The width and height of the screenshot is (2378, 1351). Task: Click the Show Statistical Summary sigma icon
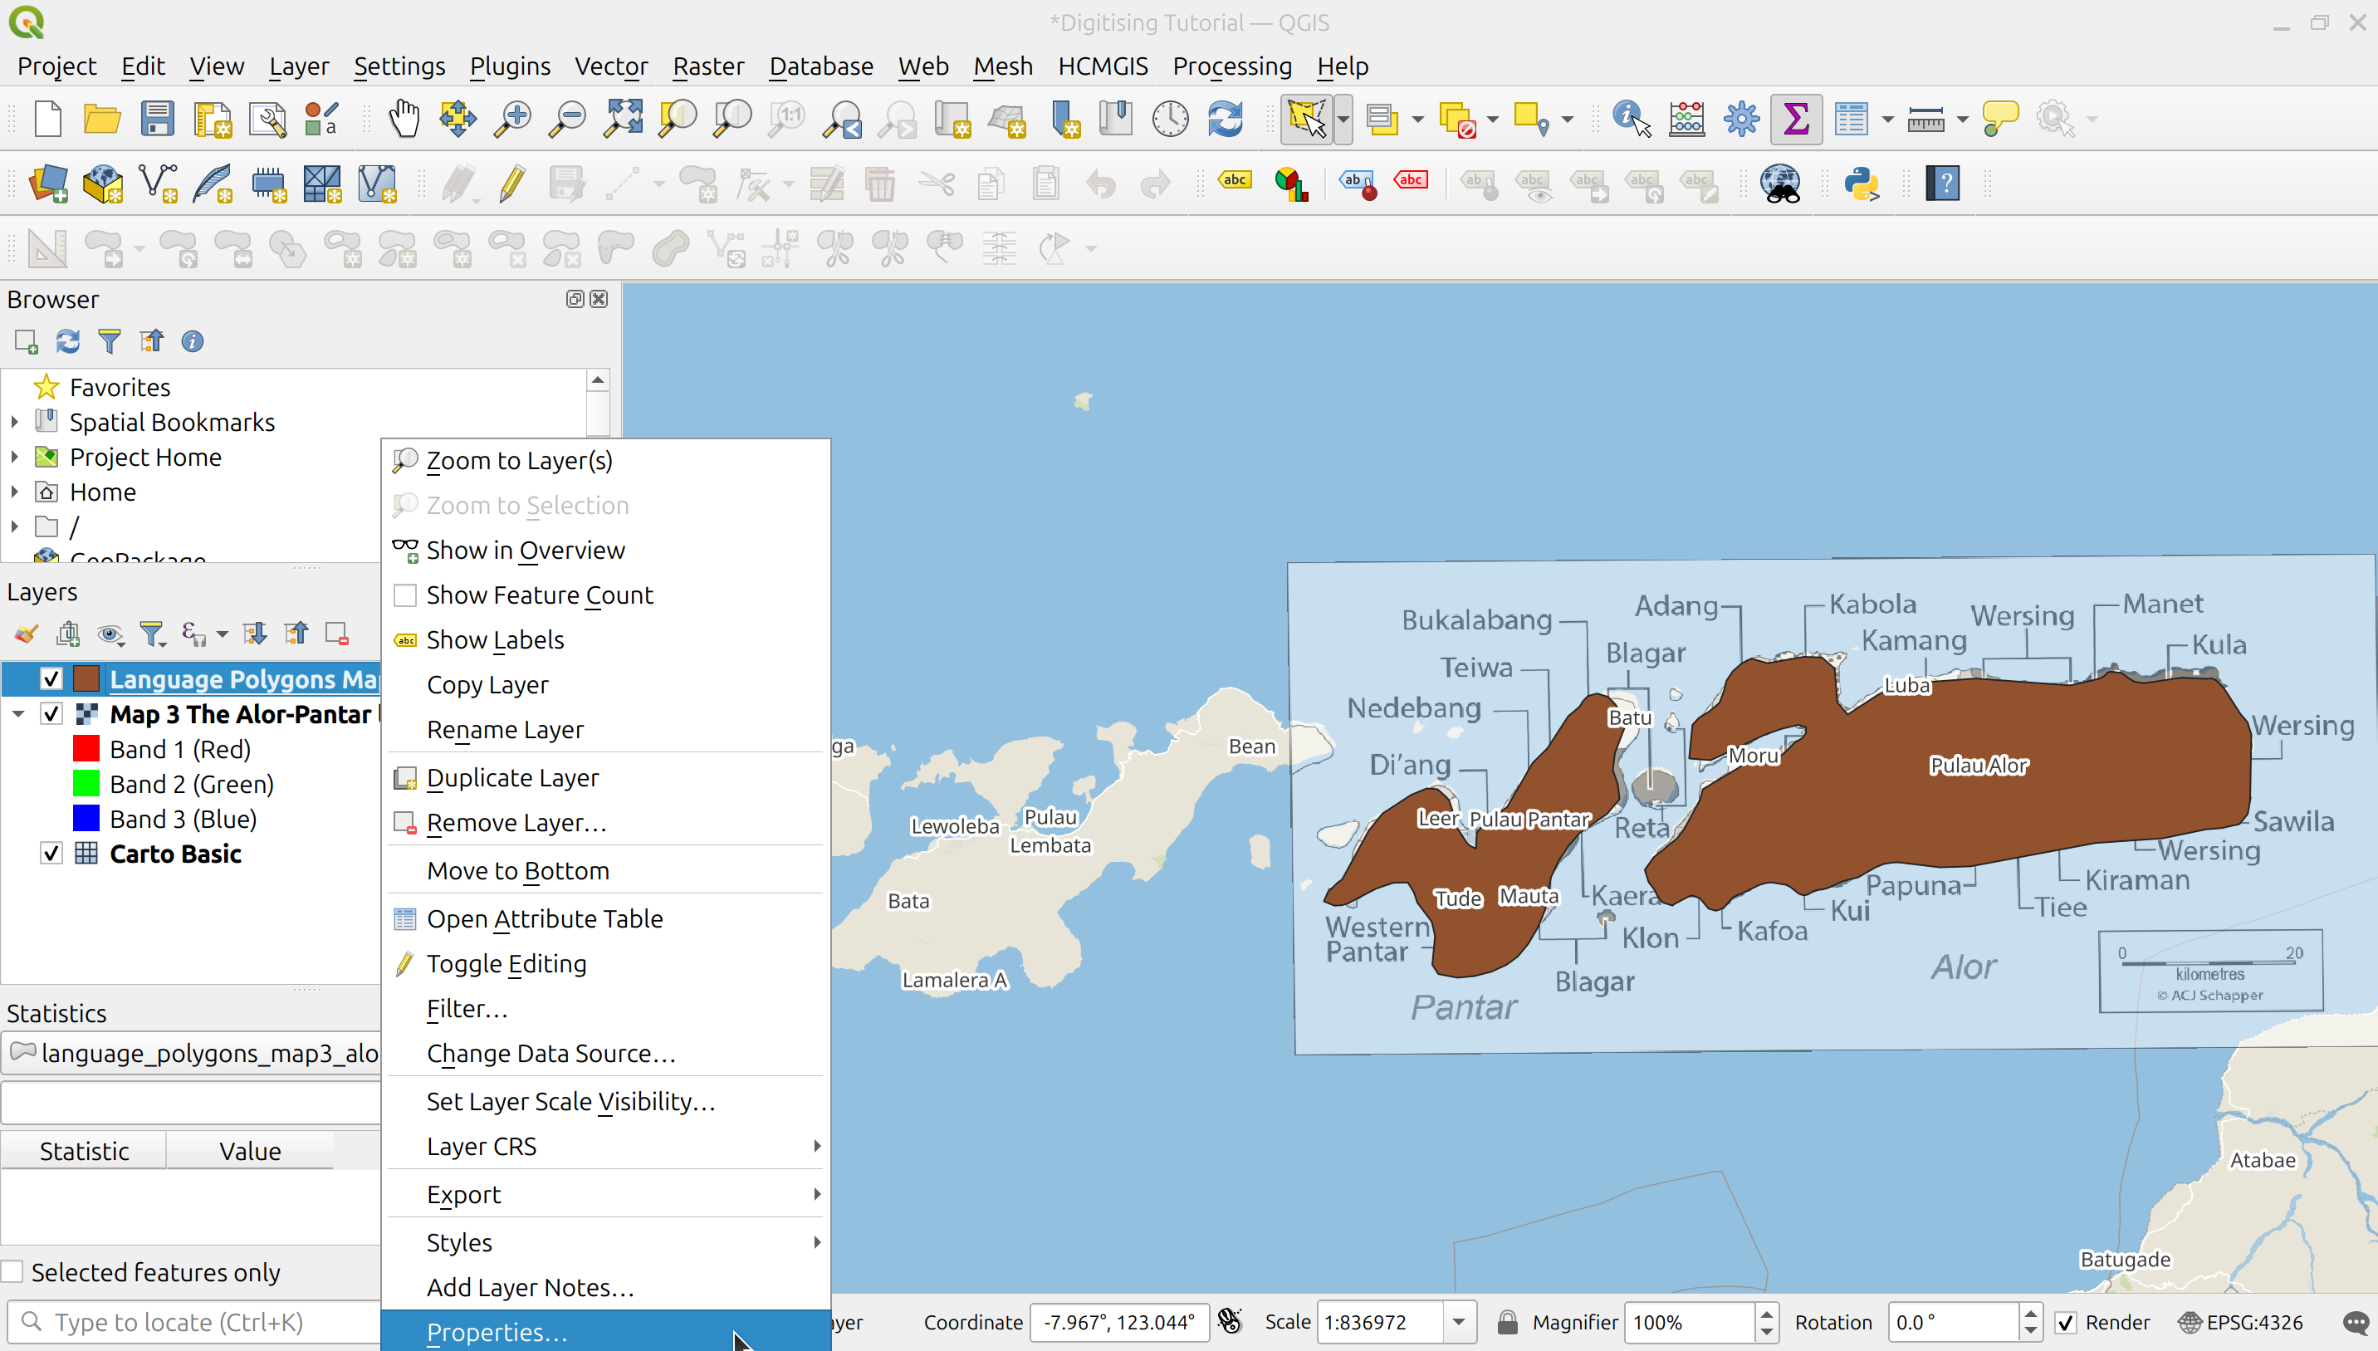1795,120
